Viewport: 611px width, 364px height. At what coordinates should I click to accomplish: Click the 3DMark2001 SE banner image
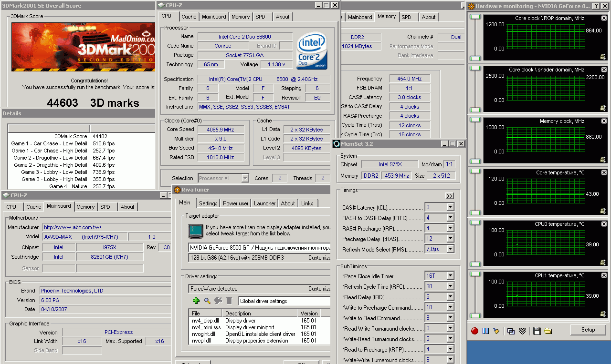click(x=84, y=47)
